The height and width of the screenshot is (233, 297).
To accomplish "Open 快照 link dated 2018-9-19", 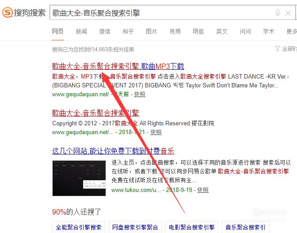I will click(203, 190).
